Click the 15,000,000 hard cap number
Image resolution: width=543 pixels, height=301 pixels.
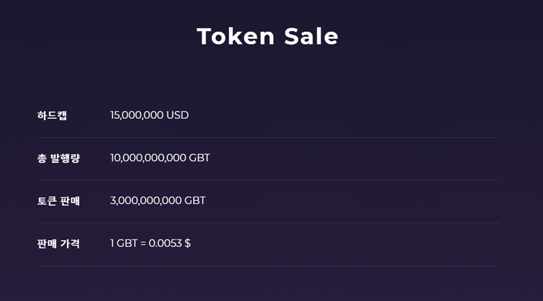coord(137,115)
